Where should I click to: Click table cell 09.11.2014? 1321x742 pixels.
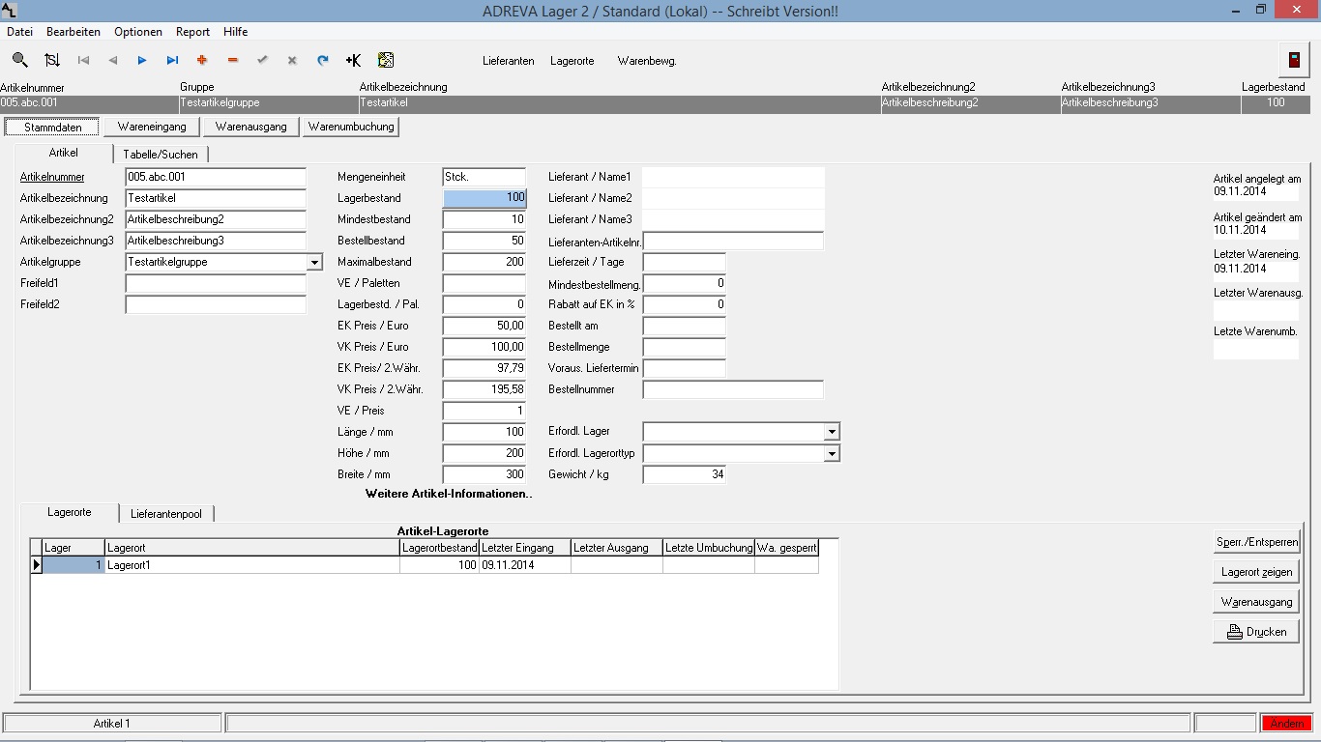(x=524, y=565)
